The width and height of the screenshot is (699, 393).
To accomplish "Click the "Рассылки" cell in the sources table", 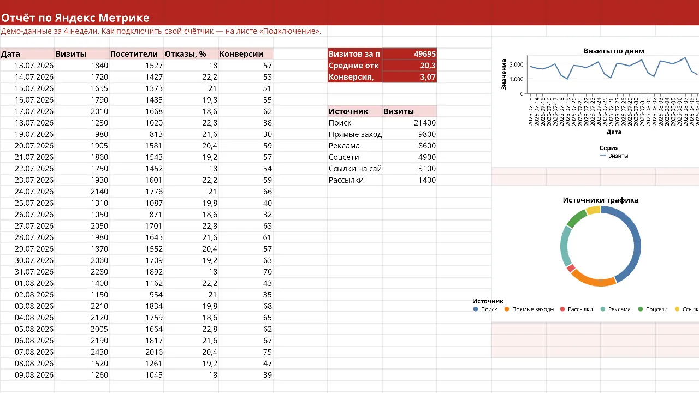I will 355,180.
